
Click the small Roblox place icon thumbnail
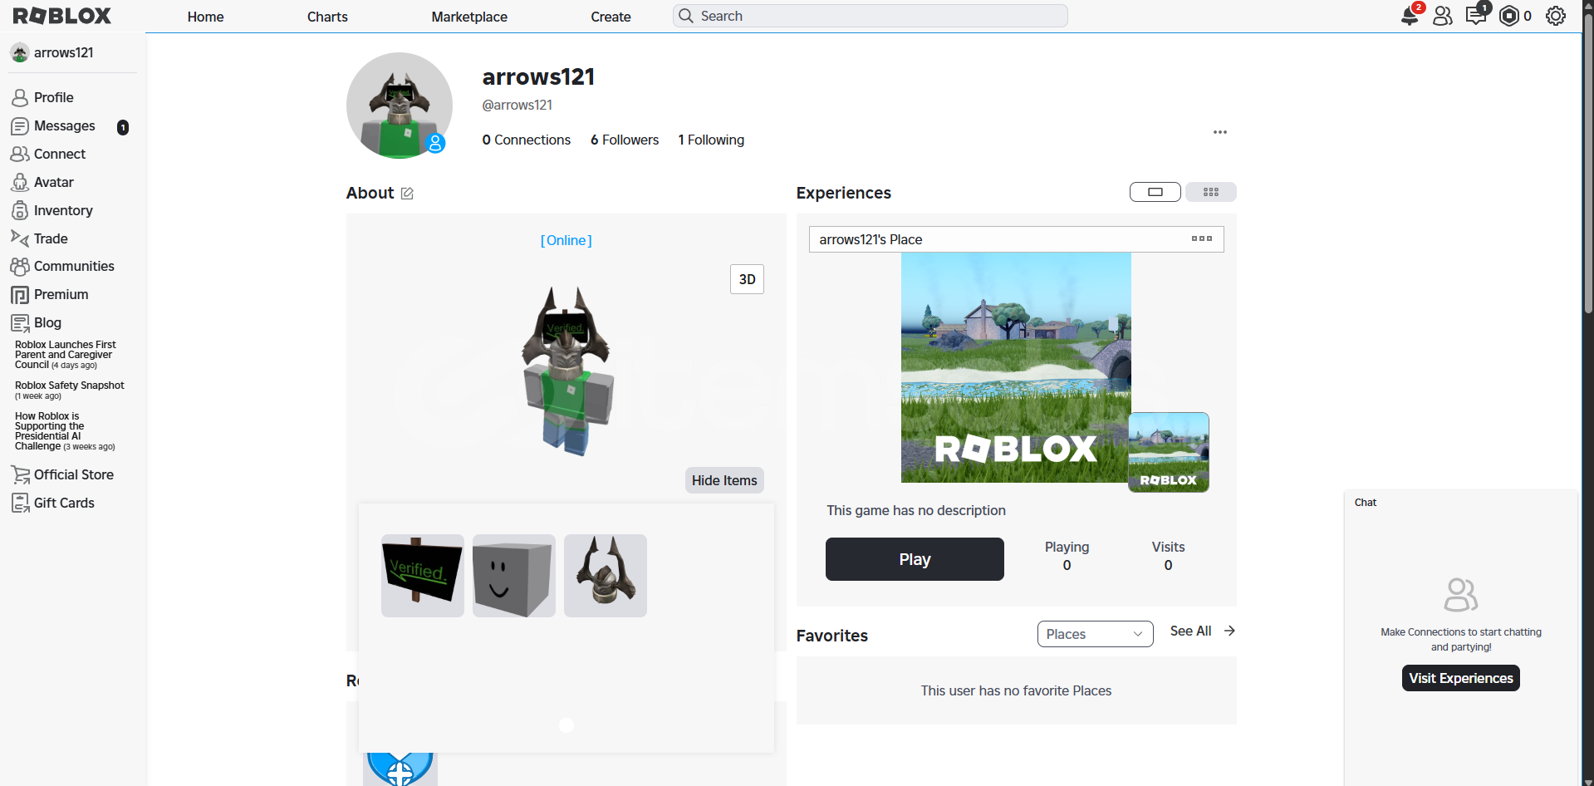[1169, 453]
